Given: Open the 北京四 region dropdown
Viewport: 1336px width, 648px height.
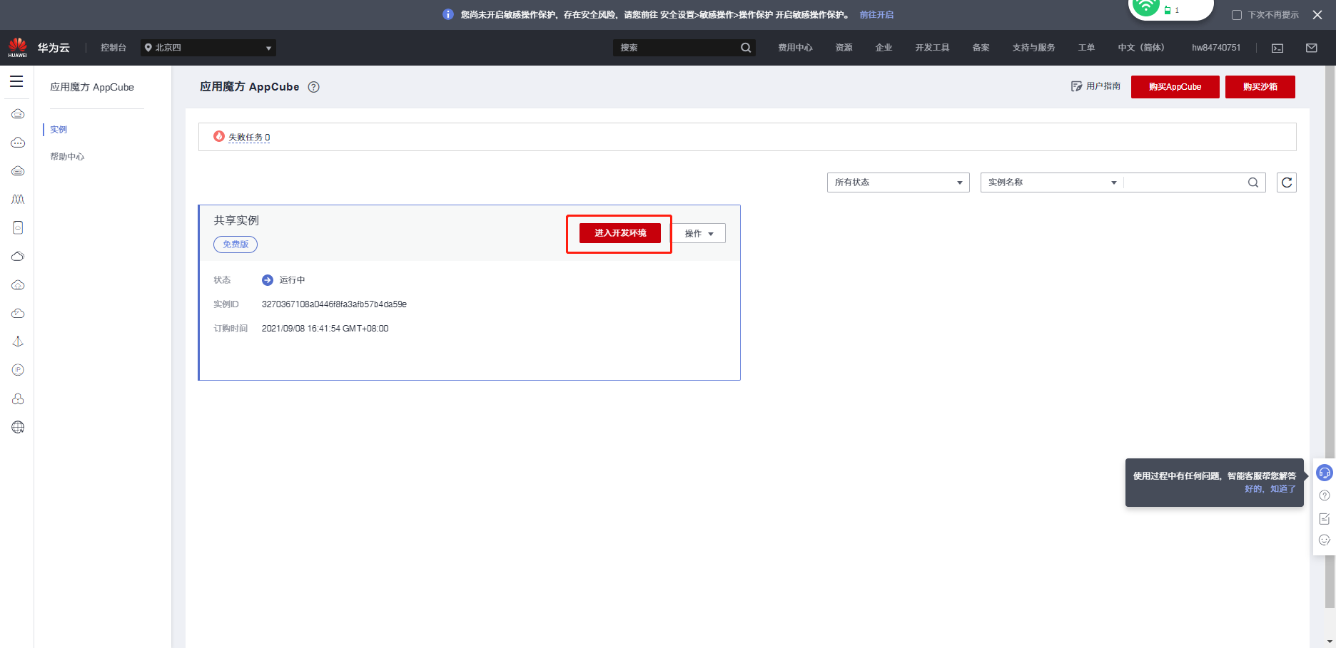Looking at the screenshot, I should click(208, 48).
